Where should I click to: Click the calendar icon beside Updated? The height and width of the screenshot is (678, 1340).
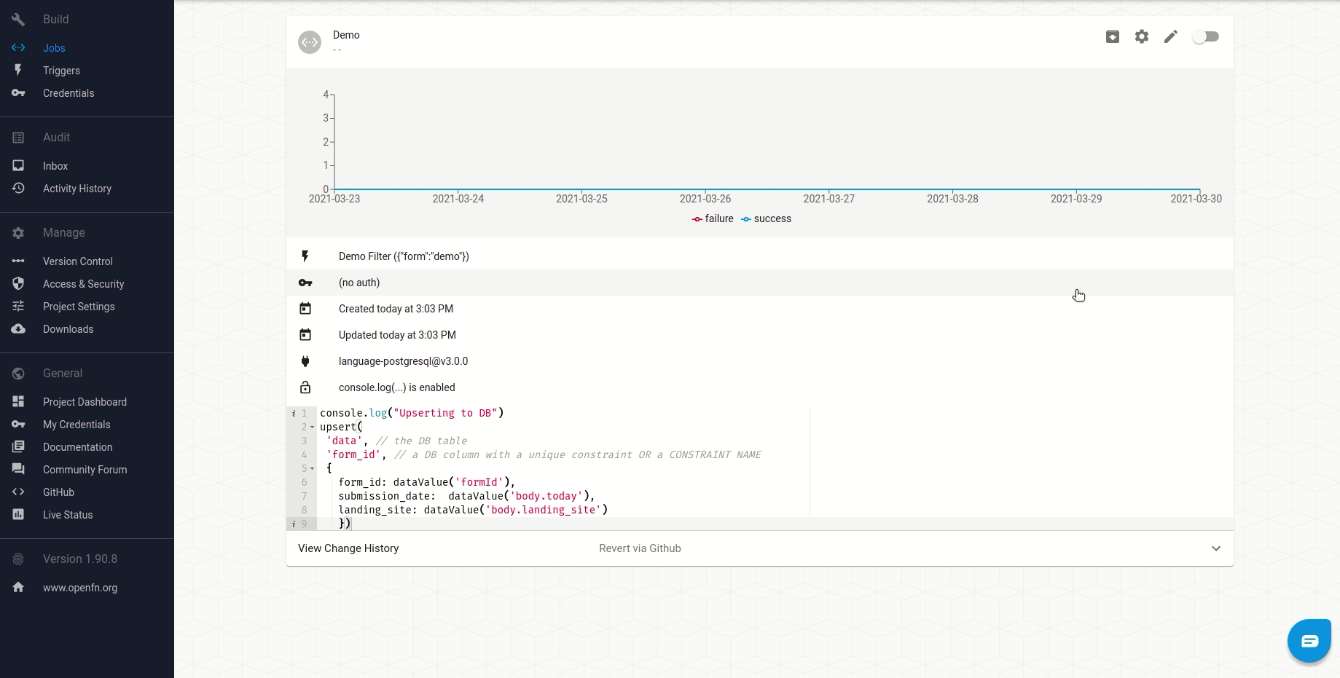305,335
